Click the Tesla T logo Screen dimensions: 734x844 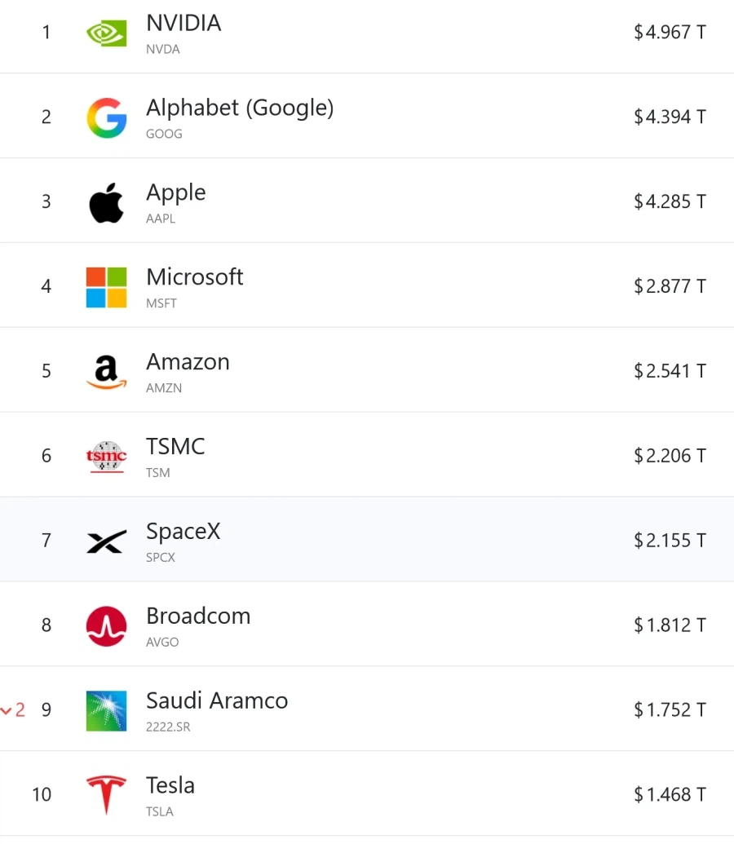[x=106, y=795]
